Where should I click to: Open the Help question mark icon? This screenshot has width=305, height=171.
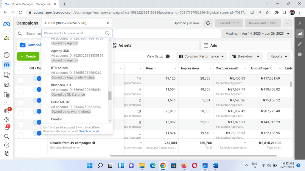[x=7, y=145]
